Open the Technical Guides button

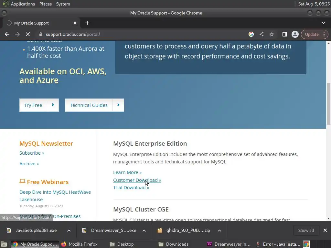[89, 105]
